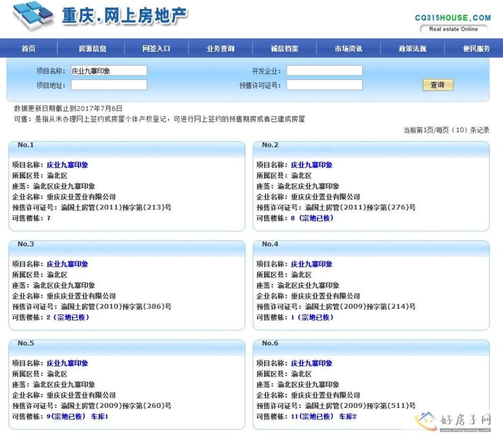Click 车库2 link in No.6 card
The image size is (503, 434).
pos(348,416)
